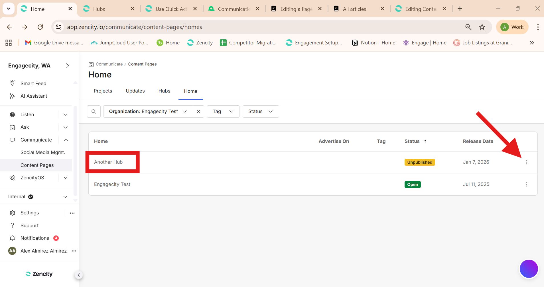The height and width of the screenshot is (287, 544).
Task: Open the three-dot menu for Engagecity Test
Action: pyautogui.click(x=526, y=184)
